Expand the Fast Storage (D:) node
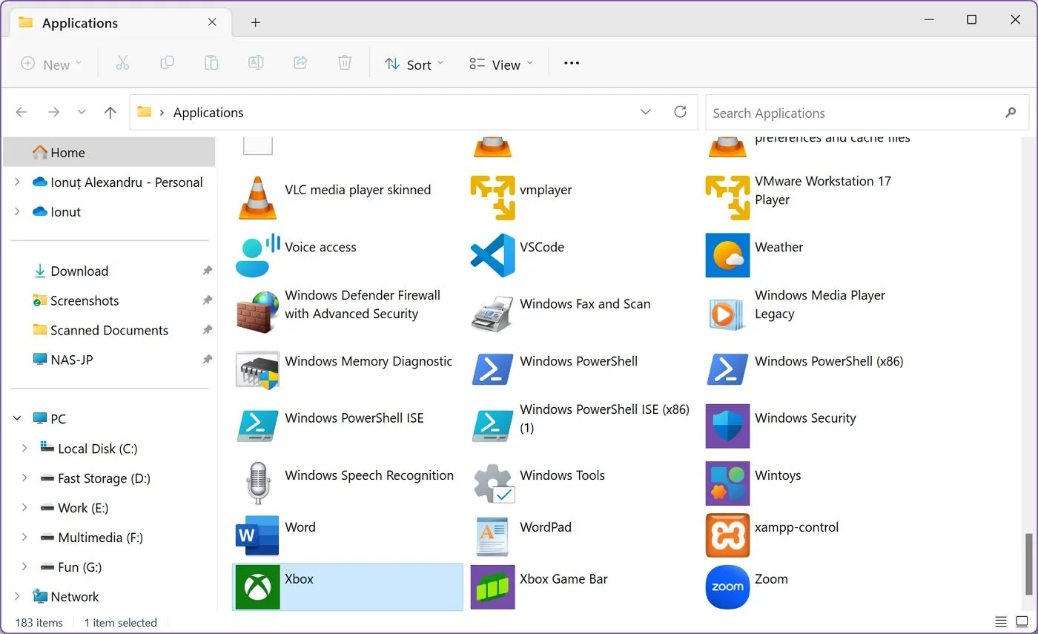Viewport: 1038px width, 634px height. click(24, 478)
